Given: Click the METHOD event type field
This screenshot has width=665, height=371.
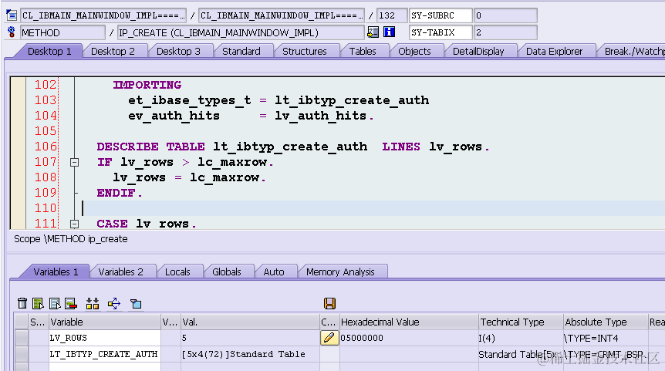Looking at the screenshot, I should pyautogui.click(x=62, y=32).
